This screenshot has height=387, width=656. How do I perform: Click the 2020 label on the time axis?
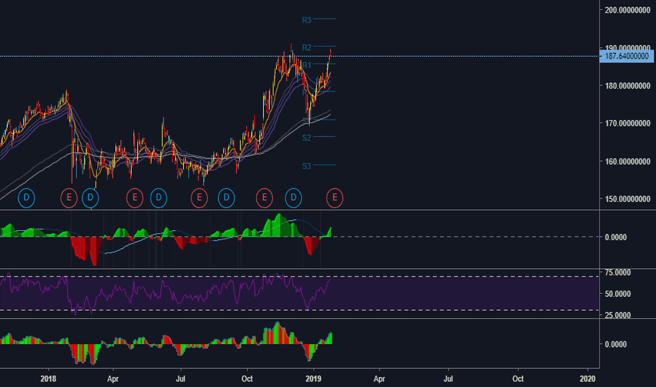[588, 379]
